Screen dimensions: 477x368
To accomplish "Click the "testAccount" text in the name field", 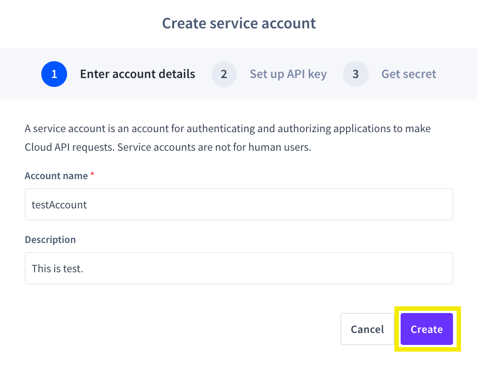I will 60,204.
